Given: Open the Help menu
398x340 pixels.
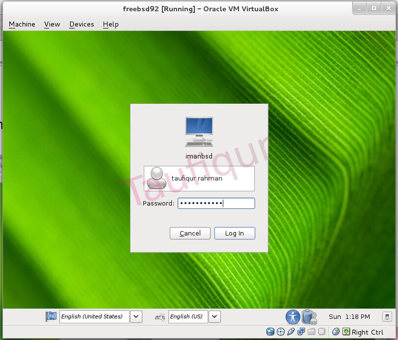Looking at the screenshot, I should pos(111,25).
